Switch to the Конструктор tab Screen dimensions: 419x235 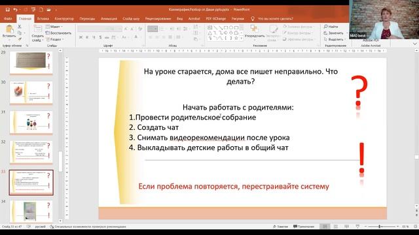pos(64,19)
